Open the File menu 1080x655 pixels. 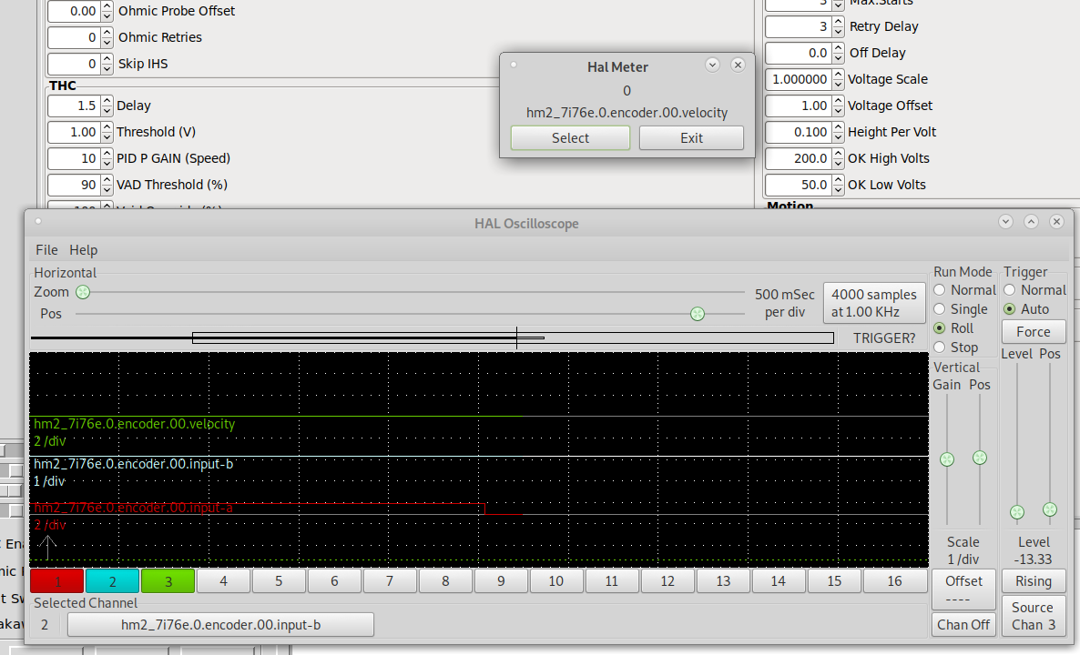click(46, 250)
